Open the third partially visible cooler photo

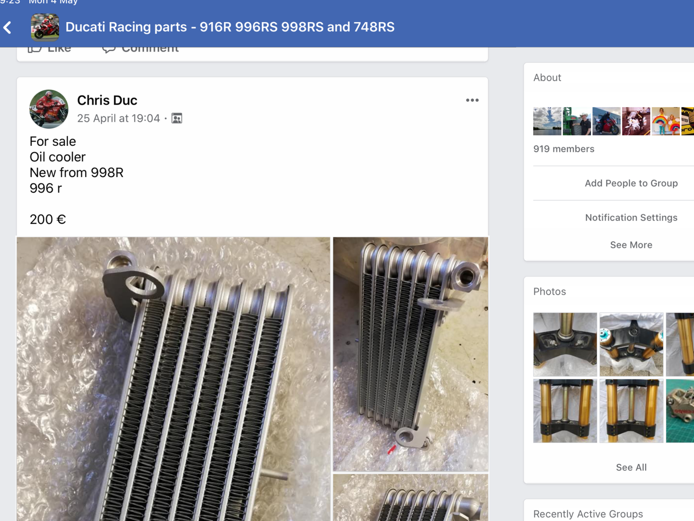(x=410, y=498)
